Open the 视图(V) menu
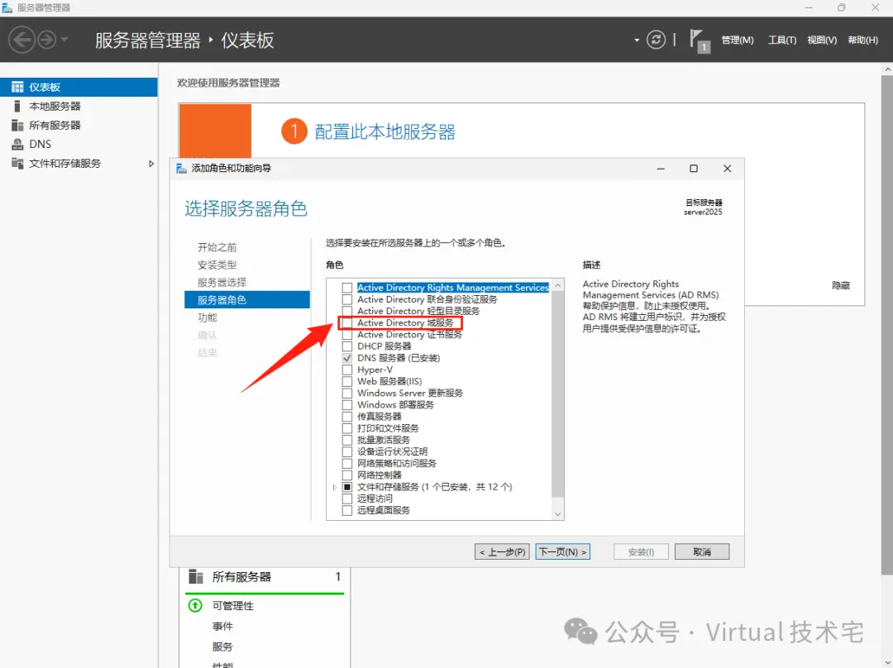Image resolution: width=893 pixels, height=668 pixels. [x=822, y=40]
